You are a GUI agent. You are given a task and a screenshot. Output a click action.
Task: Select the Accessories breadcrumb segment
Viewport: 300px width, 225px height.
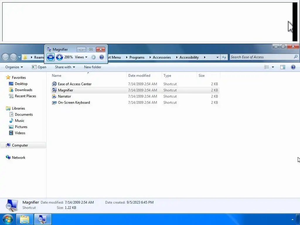pyautogui.click(x=162, y=57)
